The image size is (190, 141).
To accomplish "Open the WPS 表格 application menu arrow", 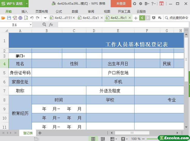I will (27, 4).
